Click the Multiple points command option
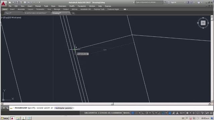 click(64, 108)
